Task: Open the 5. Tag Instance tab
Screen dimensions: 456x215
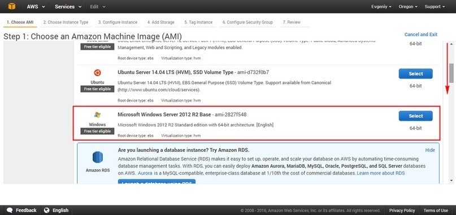Action: point(198,23)
